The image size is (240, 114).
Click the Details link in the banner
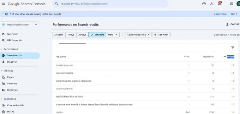(57, 14)
